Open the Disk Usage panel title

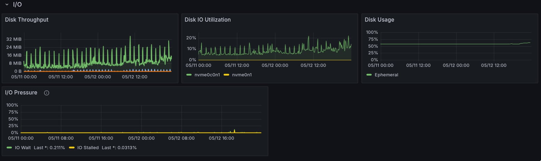click(379, 20)
